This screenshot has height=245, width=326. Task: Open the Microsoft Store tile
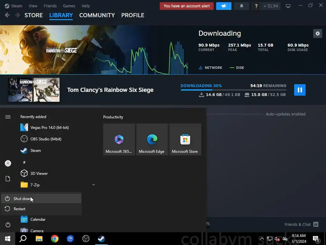[185, 139]
